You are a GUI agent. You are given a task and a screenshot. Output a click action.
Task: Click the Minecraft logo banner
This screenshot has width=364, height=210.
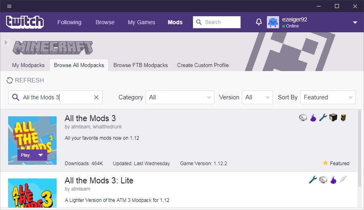53,48
